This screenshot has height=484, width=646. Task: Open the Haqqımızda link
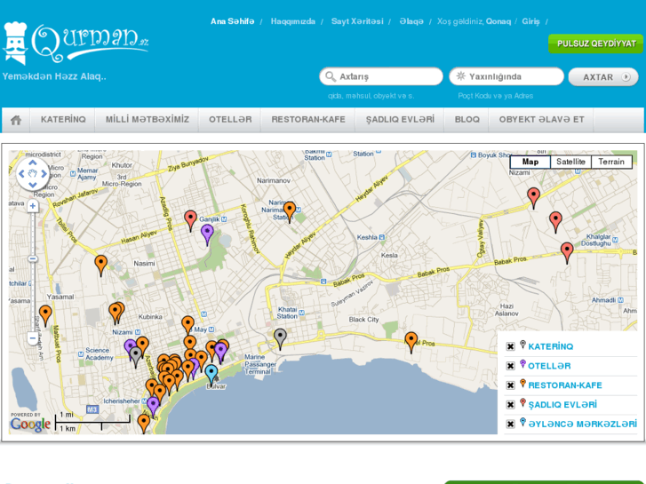[293, 21]
